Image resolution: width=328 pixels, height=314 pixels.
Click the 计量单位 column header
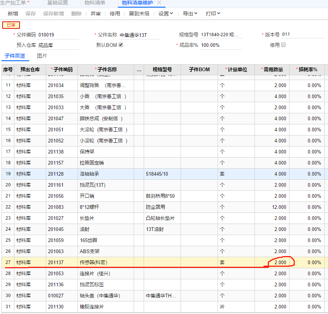pyautogui.click(x=236, y=70)
